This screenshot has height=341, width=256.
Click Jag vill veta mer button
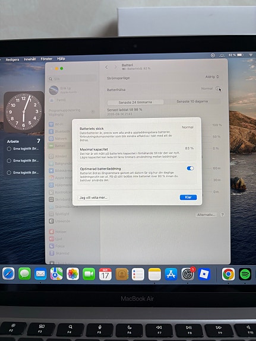click(x=93, y=197)
